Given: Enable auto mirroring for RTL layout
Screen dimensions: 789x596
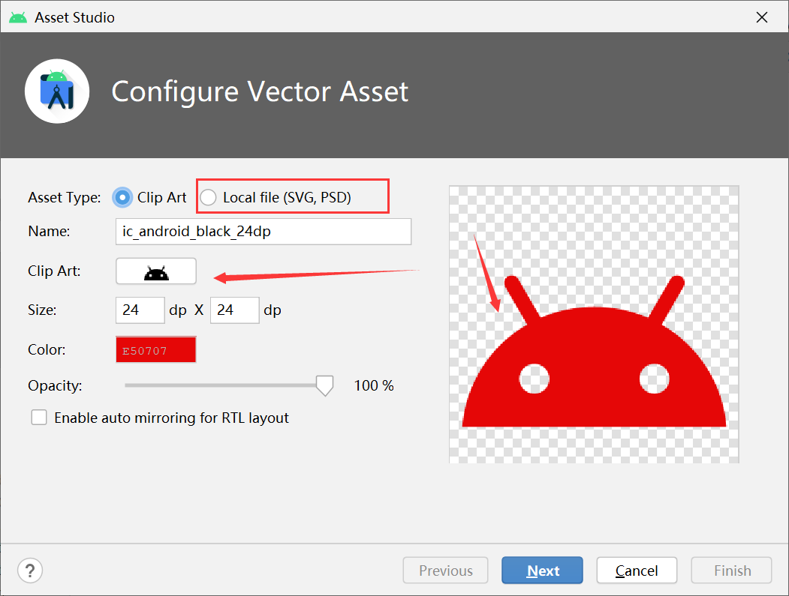Looking at the screenshot, I should click(x=39, y=418).
